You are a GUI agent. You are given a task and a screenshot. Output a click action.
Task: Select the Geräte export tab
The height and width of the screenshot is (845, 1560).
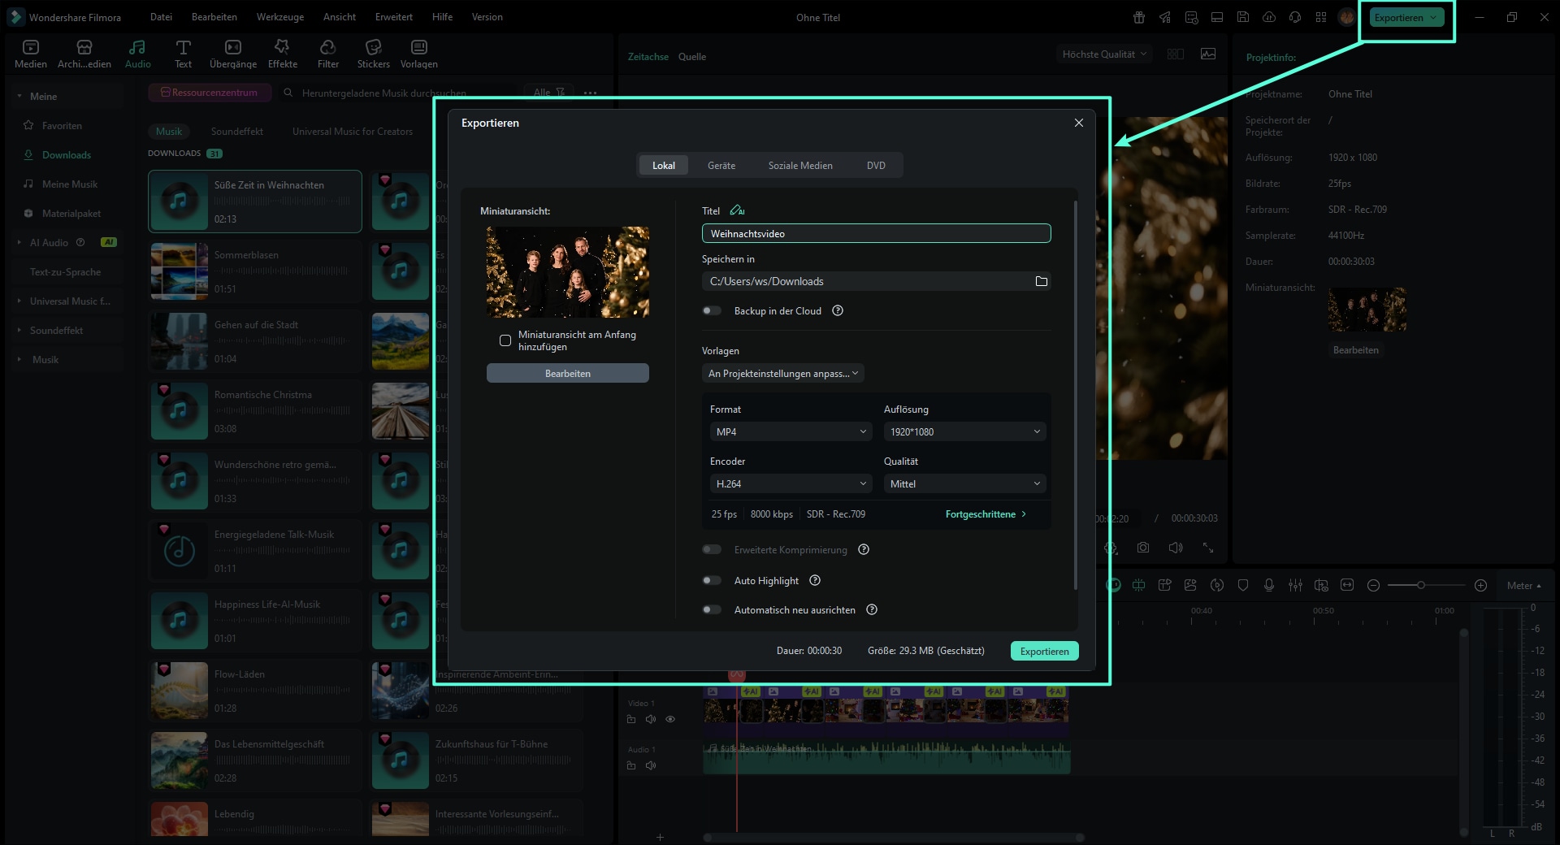click(721, 165)
